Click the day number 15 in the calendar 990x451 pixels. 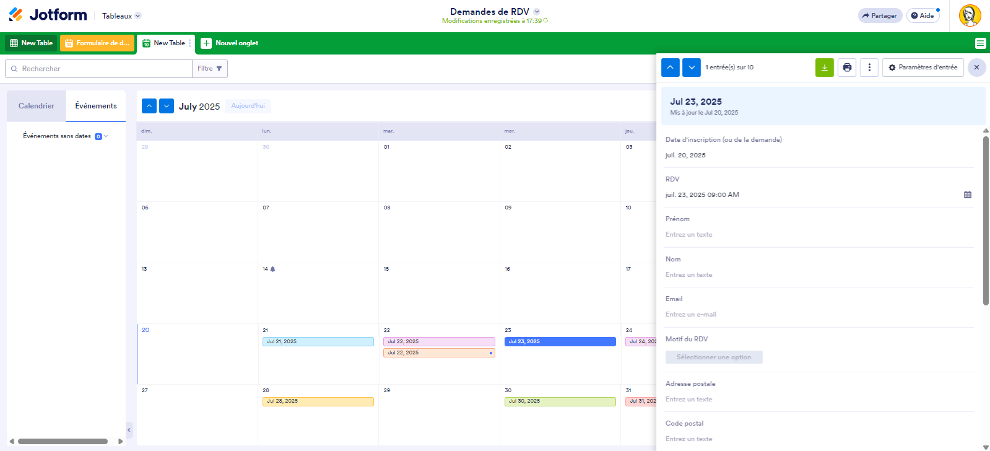point(386,269)
